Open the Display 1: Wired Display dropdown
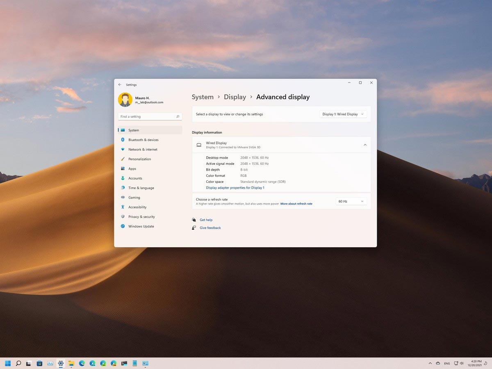492x369 pixels. [x=343, y=114]
